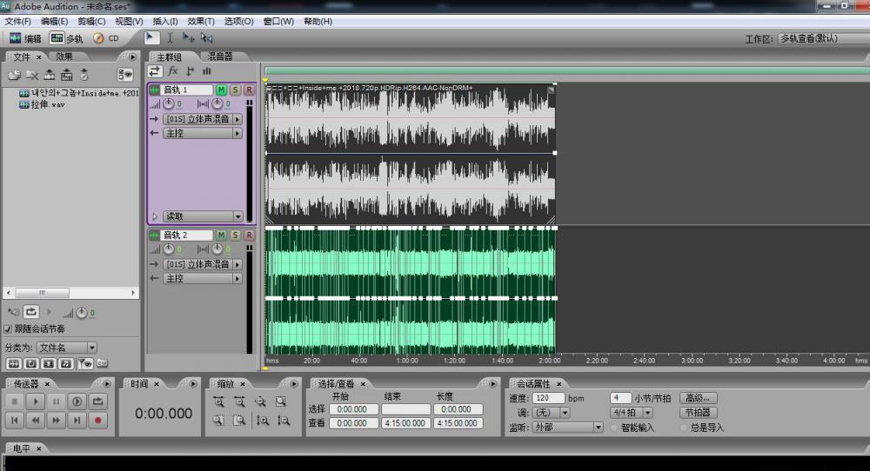Arm track 音轨 2 for record (R)
The width and height of the screenshot is (870, 471).
(x=249, y=235)
